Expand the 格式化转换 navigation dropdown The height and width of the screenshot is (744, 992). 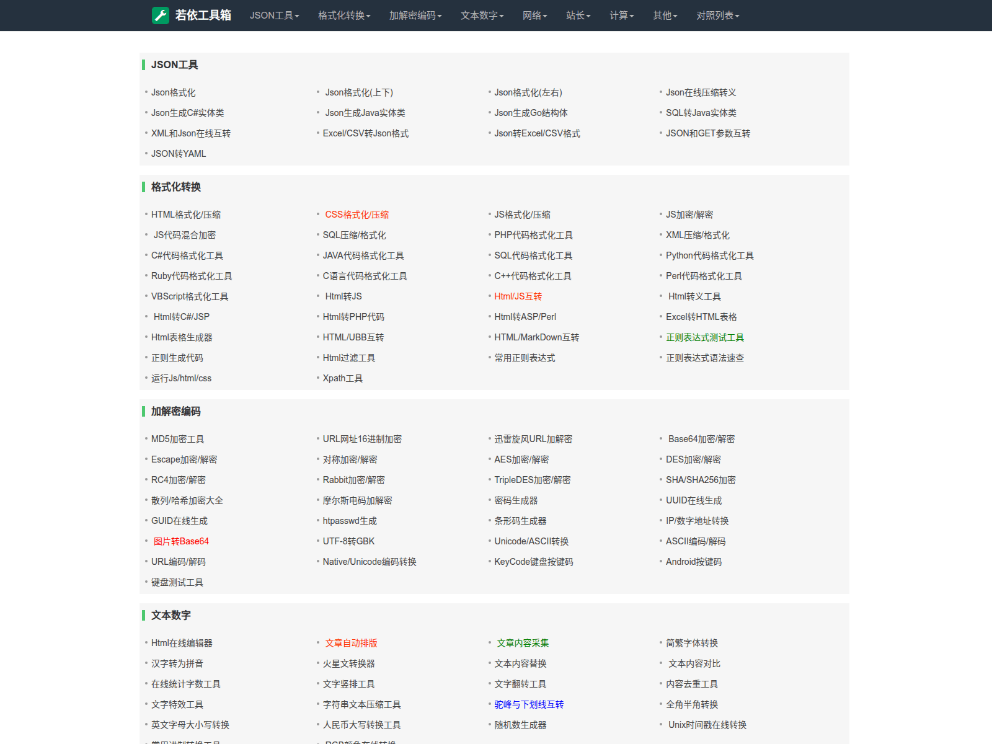[x=344, y=15]
